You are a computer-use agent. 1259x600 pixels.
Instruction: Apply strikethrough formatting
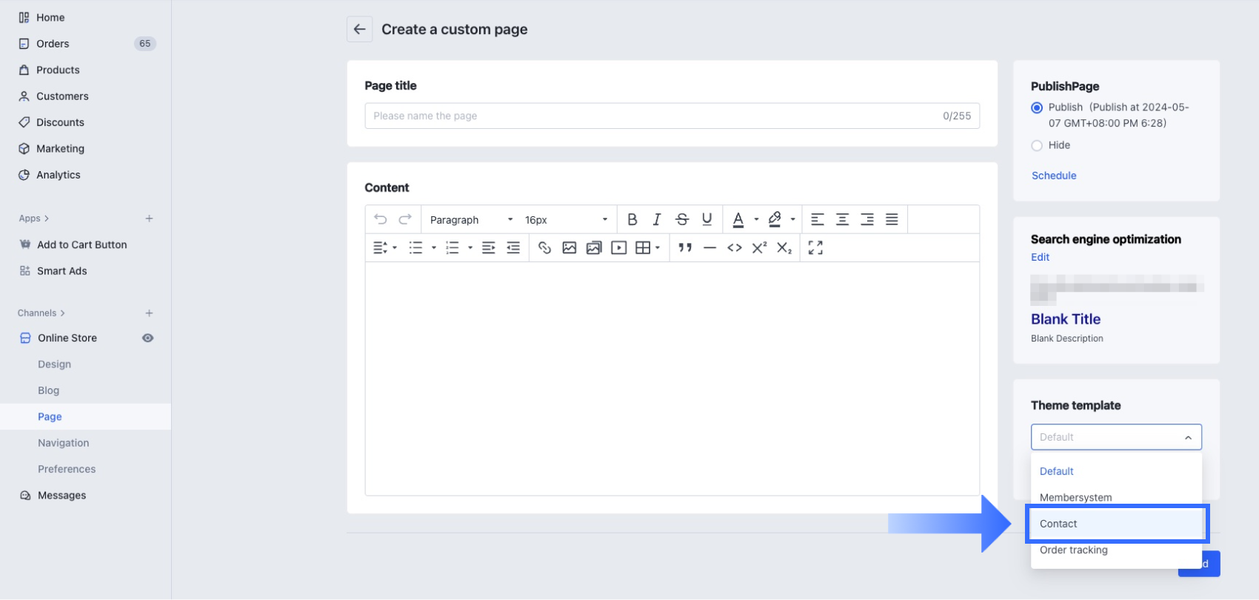[682, 219]
